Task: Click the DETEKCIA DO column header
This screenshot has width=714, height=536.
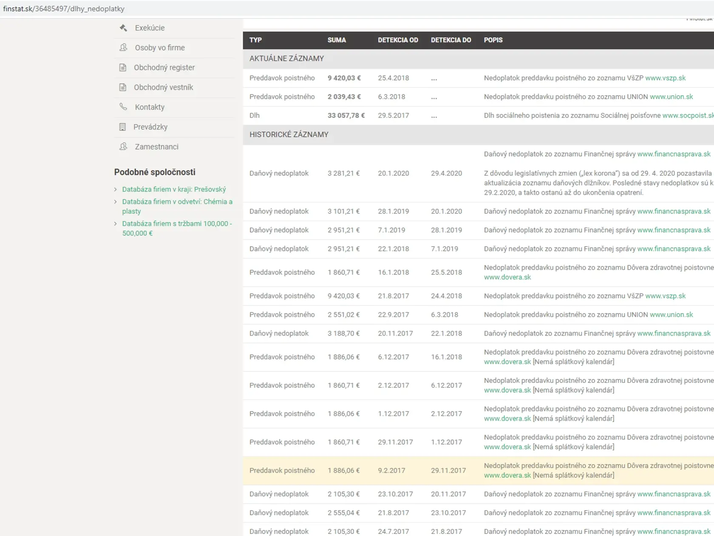Action: click(451, 40)
